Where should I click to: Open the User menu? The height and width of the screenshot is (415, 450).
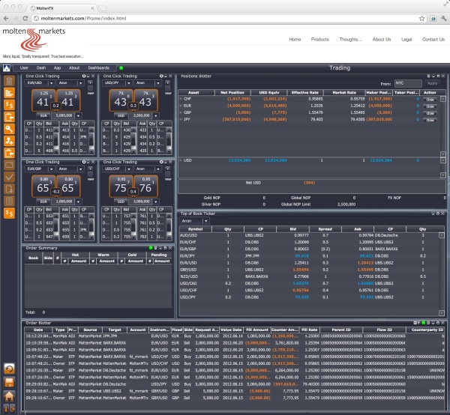point(24,67)
